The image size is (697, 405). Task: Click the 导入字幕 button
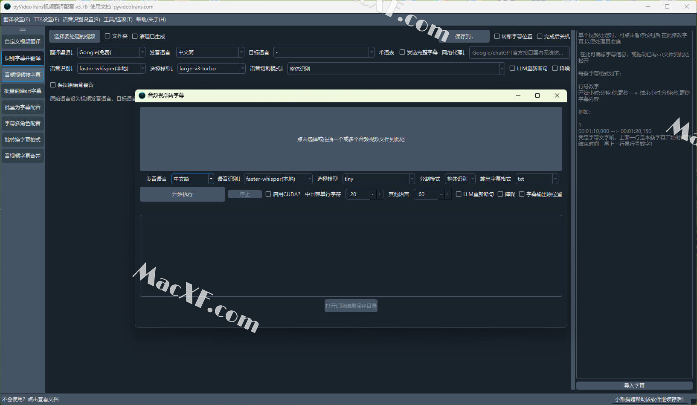(634, 385)
